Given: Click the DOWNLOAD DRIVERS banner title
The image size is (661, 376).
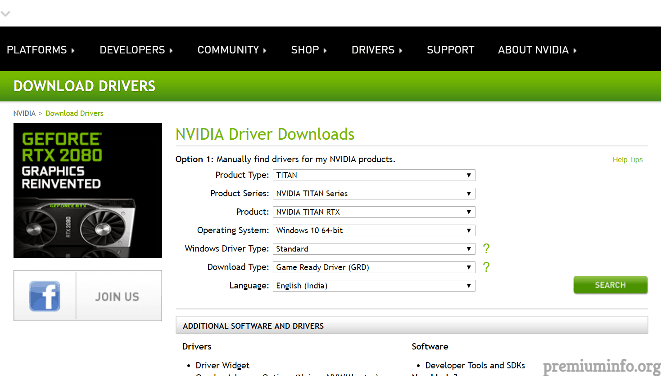Looking at the screenshot, I should (x=84, y=86).
